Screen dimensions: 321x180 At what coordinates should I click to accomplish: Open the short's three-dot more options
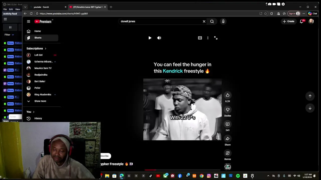coord(208,38)
